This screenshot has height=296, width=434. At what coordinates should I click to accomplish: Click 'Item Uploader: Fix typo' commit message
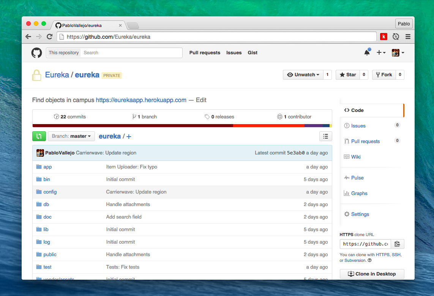[131, 167]
